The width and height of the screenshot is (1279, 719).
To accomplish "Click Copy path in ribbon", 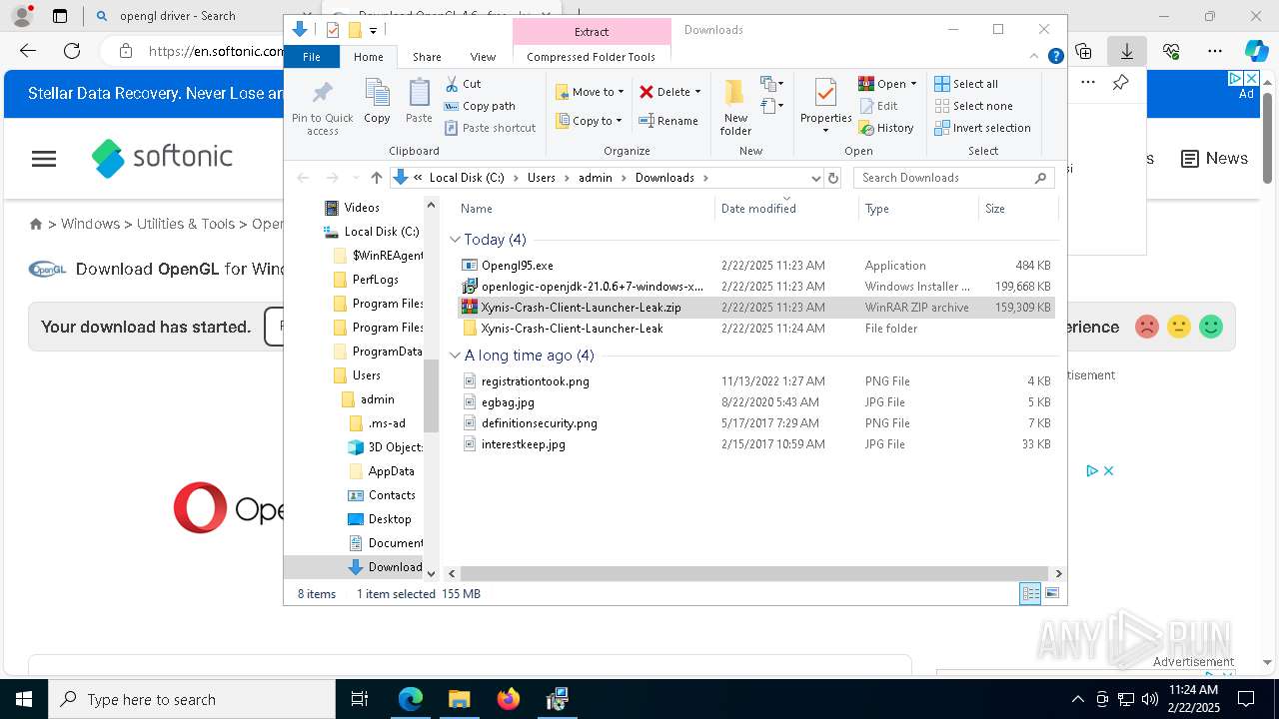I will tap(480, 106).
